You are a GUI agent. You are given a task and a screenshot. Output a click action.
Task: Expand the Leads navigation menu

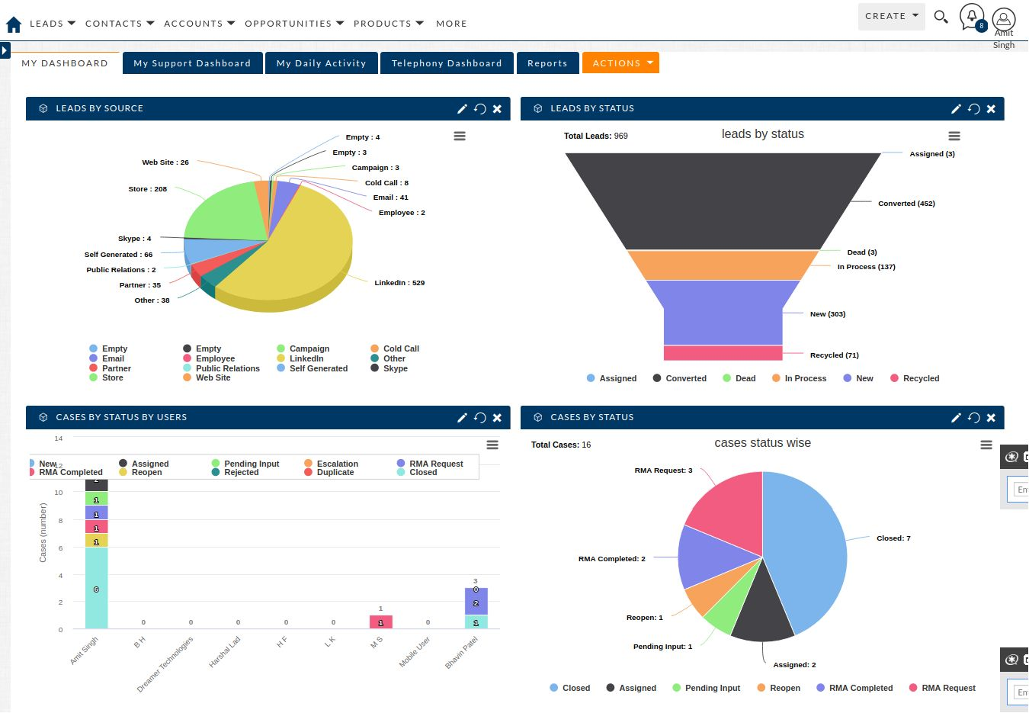click(x=53, y=24)
